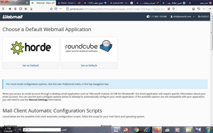Open Internet Explorer from the taskbar
The width and height of the screenshot is (213, 133).
(146, 130)
